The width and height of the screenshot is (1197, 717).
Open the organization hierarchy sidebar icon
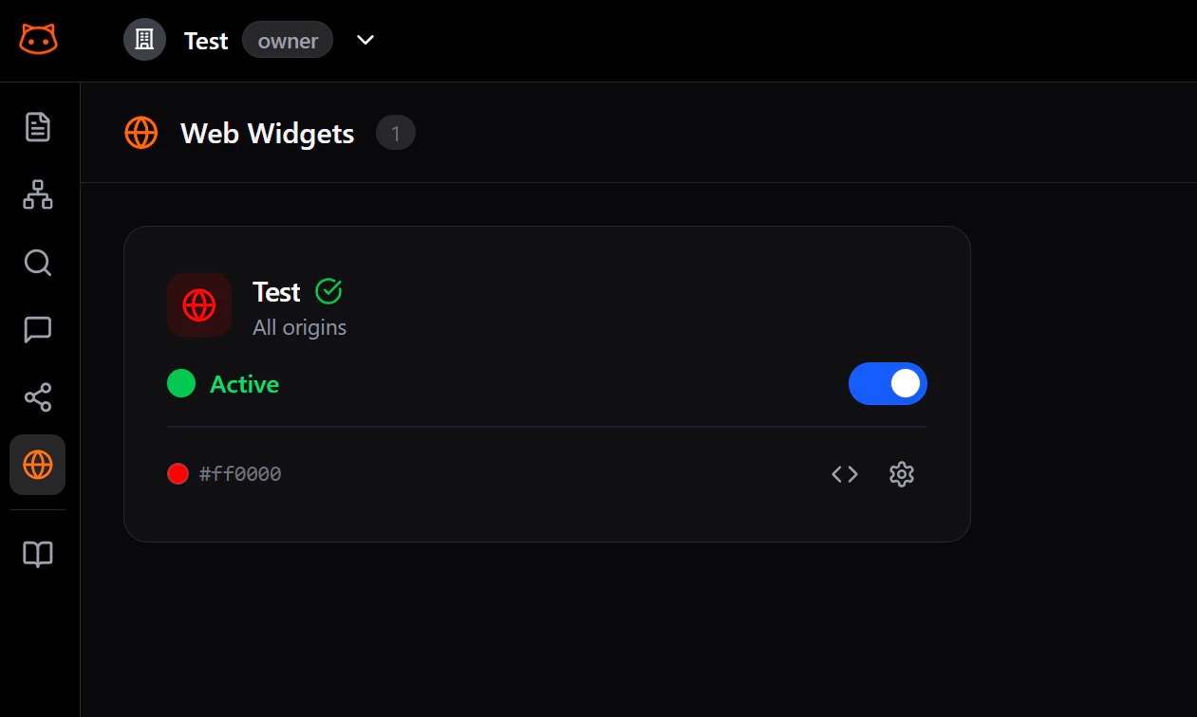pos(37,194)
